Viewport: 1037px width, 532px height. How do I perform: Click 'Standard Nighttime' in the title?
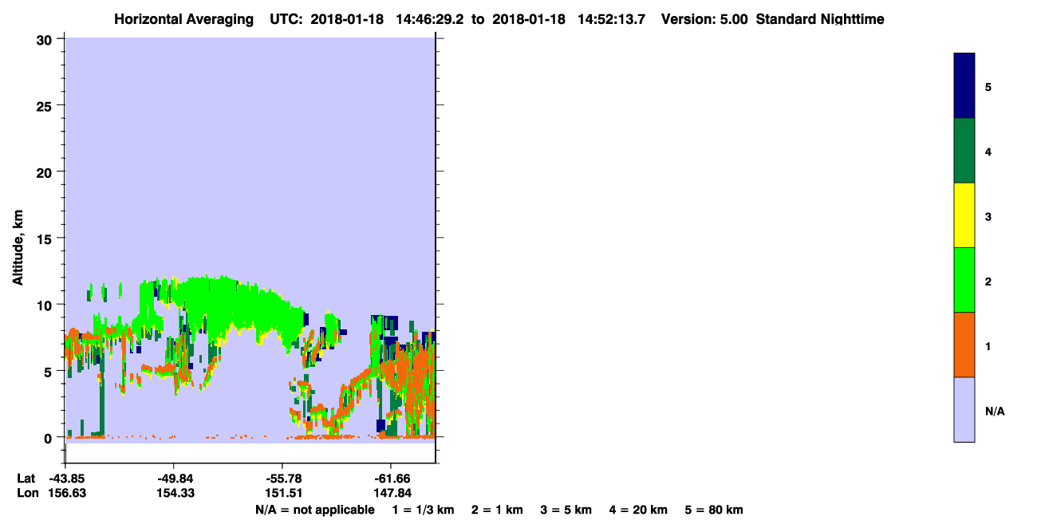tap(820, 19)
